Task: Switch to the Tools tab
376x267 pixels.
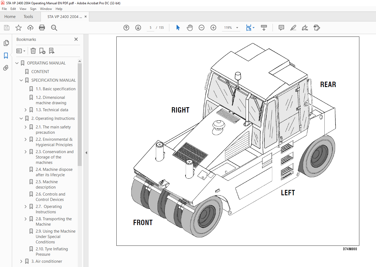Action: coord(28,17)
